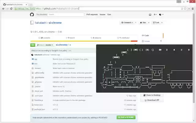Go to Pull requests page
Viewport: 196px width, 123px height.
pyautogui.click(x=92, y=14)
